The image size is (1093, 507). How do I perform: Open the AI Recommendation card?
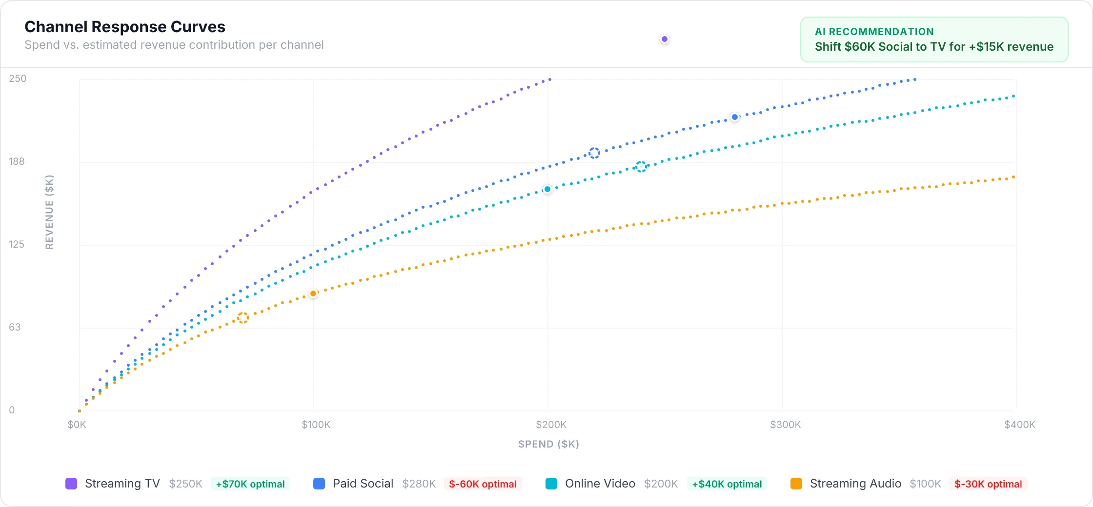click(934, 39)
